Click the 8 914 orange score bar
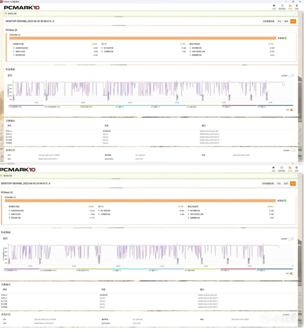 [x=143, y=38]
